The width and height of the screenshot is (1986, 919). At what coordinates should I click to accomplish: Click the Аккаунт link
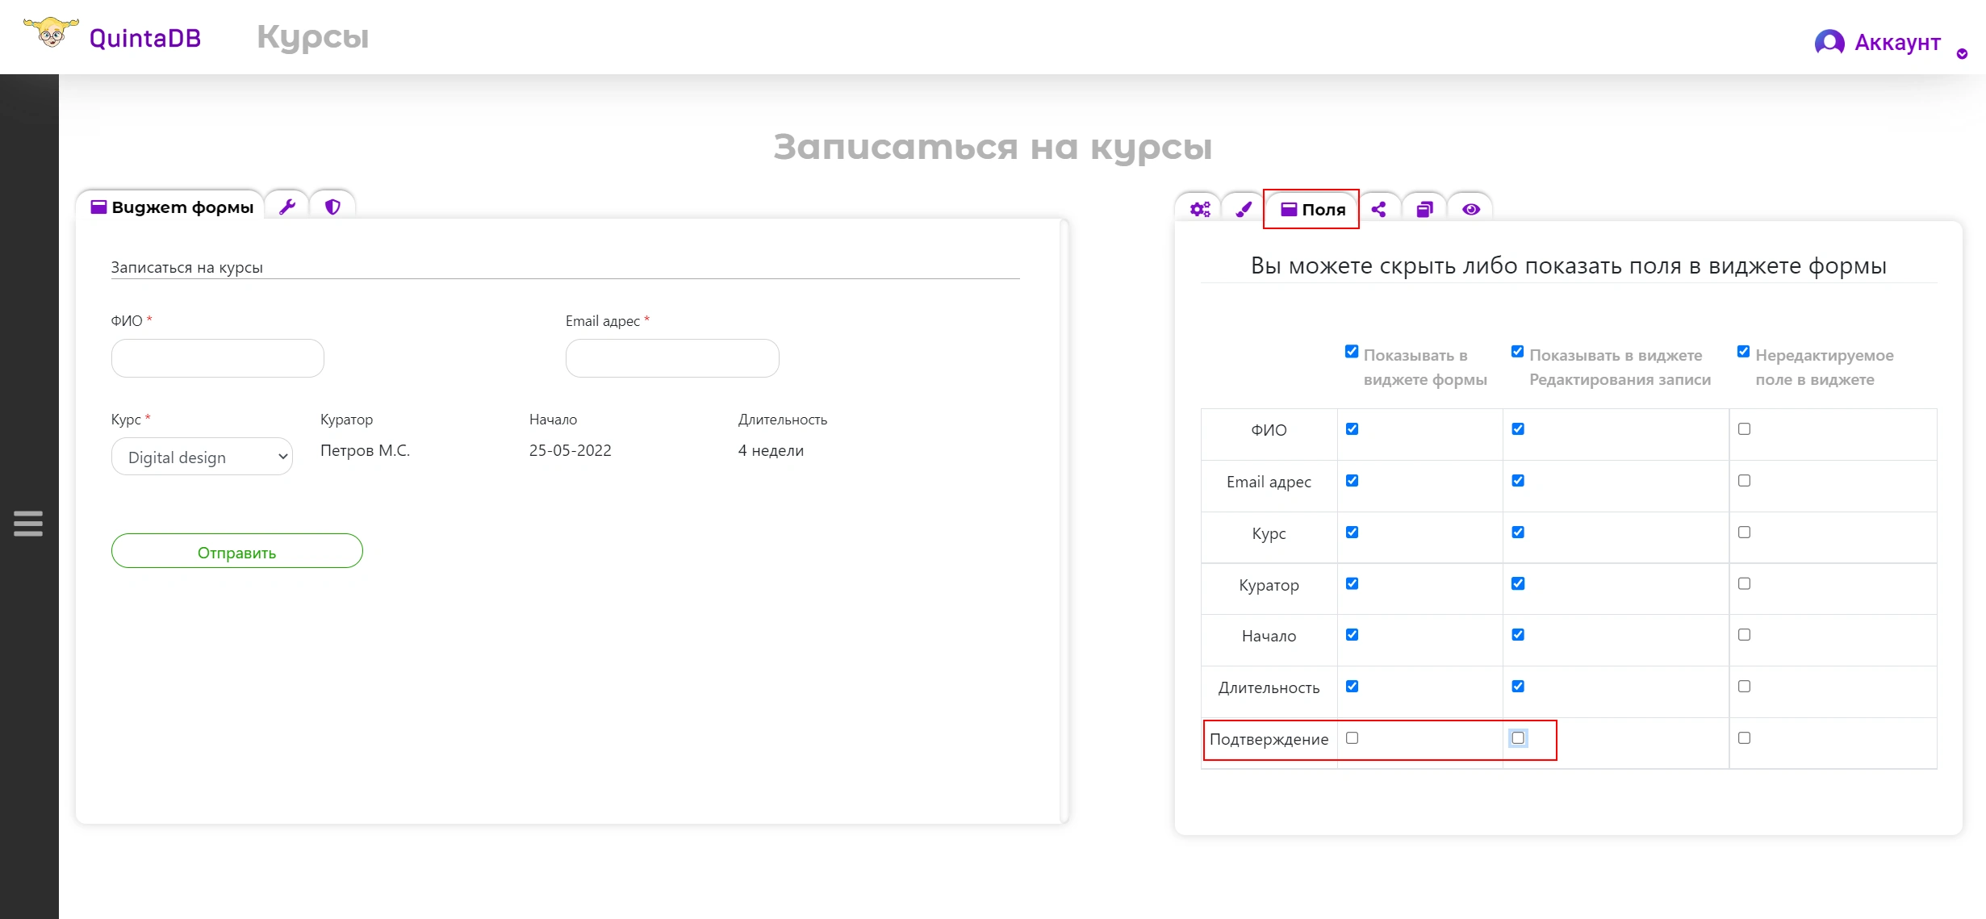[1897, 42]
